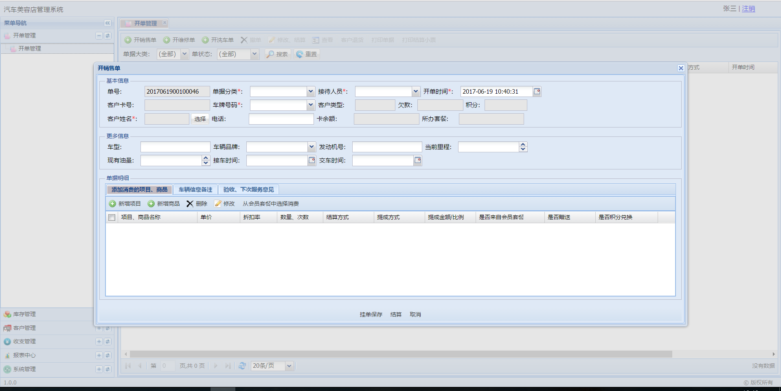
Task: Click the 开单时间 column header in background grid
Action: [752, 67]
